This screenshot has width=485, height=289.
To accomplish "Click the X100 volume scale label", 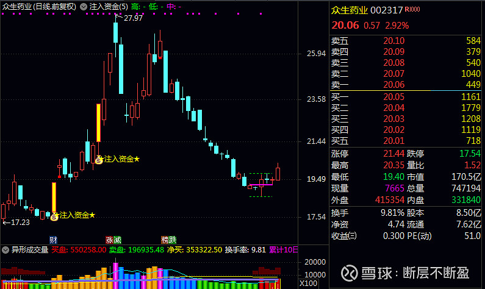I will pos(308,283).
